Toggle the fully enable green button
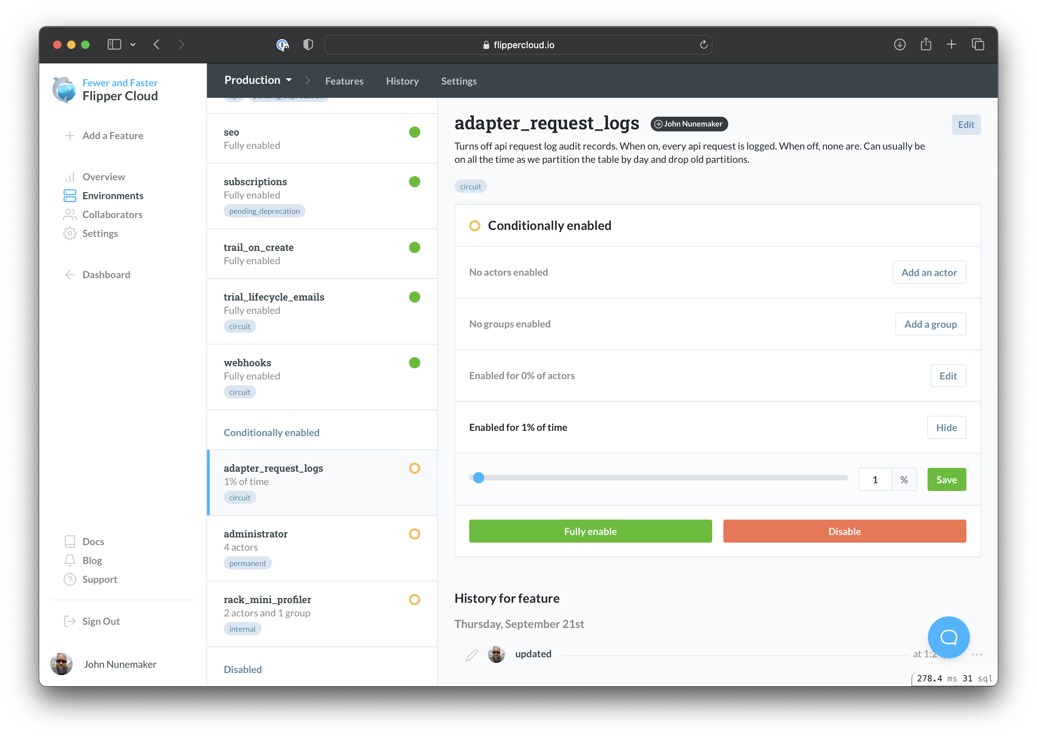 [591, 530]
